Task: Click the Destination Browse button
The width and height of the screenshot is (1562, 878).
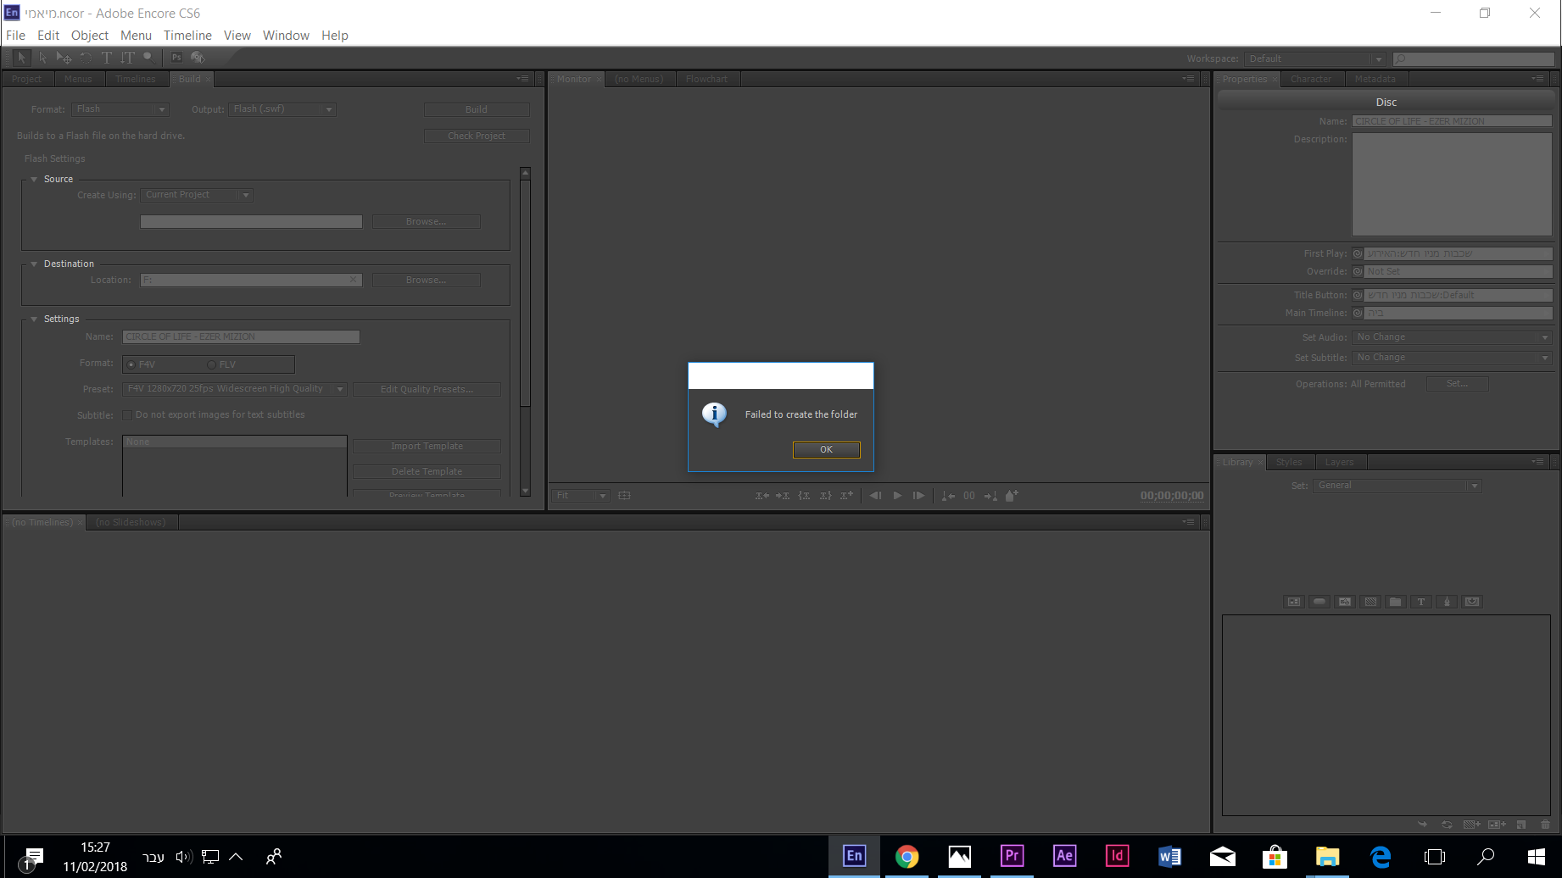Action: click(x=426, y=280)
